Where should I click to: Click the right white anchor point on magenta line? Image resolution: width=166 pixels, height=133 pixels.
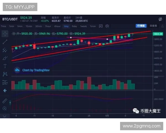coord(107,39)
